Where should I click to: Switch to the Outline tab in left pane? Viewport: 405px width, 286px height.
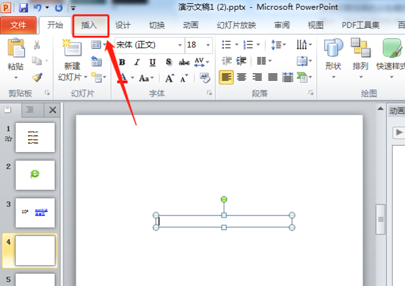click(x=30, y=110)
